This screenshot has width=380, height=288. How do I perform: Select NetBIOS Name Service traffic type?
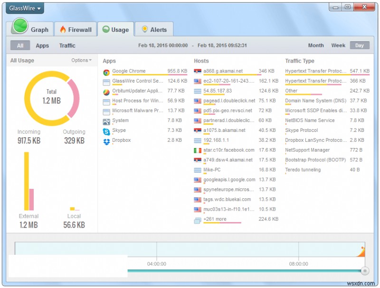(310, 121)
